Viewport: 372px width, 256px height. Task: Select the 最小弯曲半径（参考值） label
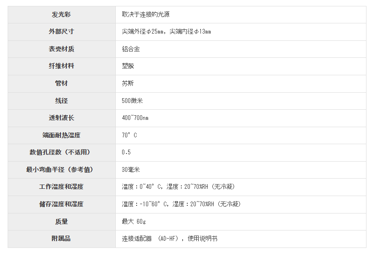(61, 170)
